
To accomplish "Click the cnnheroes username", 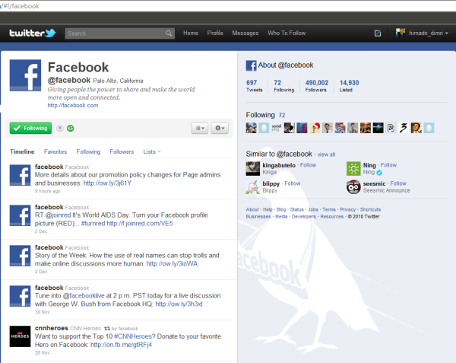I will pos(52,328).
